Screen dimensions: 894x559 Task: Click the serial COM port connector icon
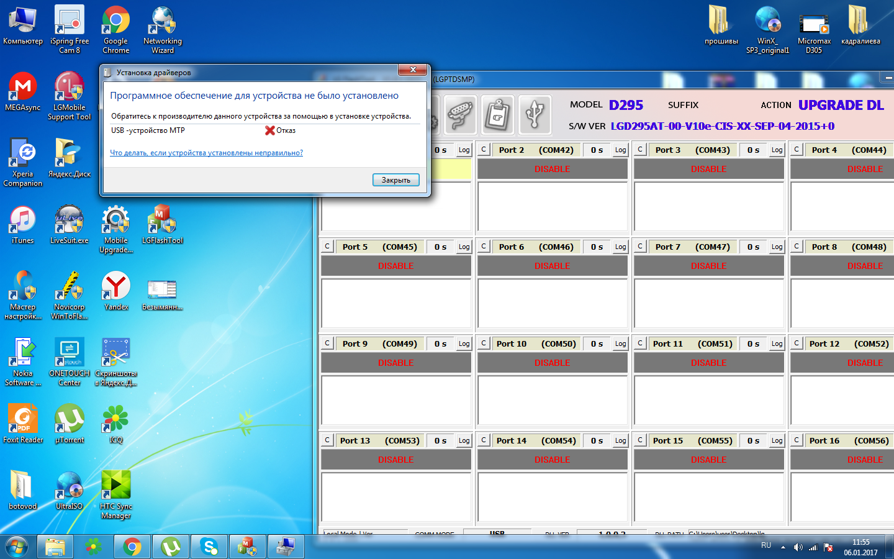pos(460,114)
